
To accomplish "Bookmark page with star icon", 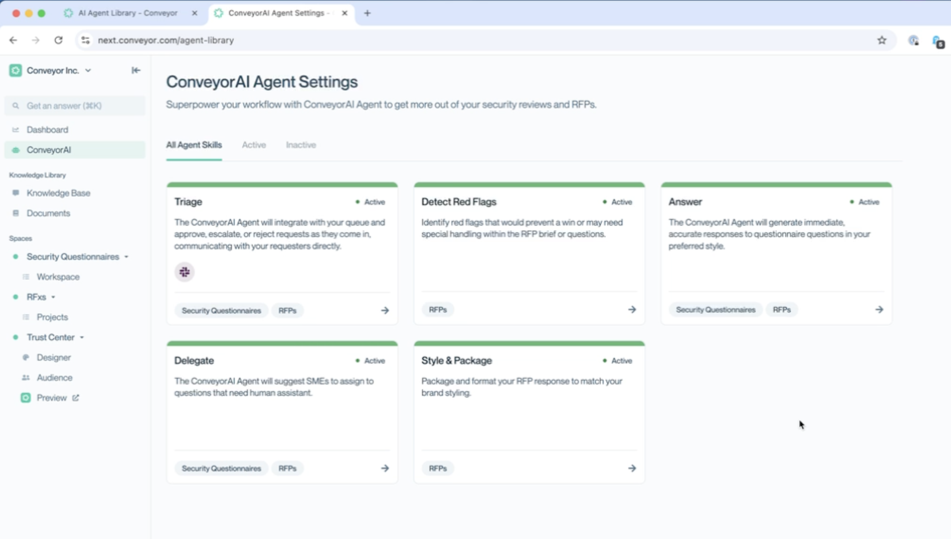I will [x=881, y=40].
